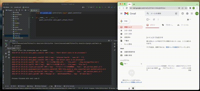Open Gmail settings gear
Screen dimensions: 200x91
[x=187, y=13]
